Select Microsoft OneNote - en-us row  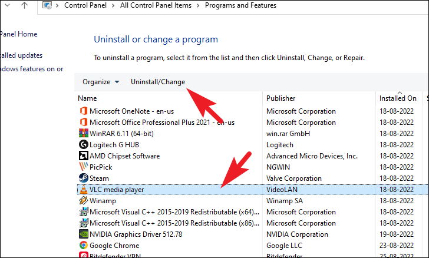pyautogui.click(x=253, y=111)
